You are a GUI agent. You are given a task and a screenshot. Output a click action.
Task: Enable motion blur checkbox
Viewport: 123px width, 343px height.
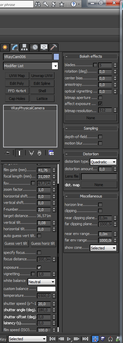pyautogui.click(x=100, y=143)
